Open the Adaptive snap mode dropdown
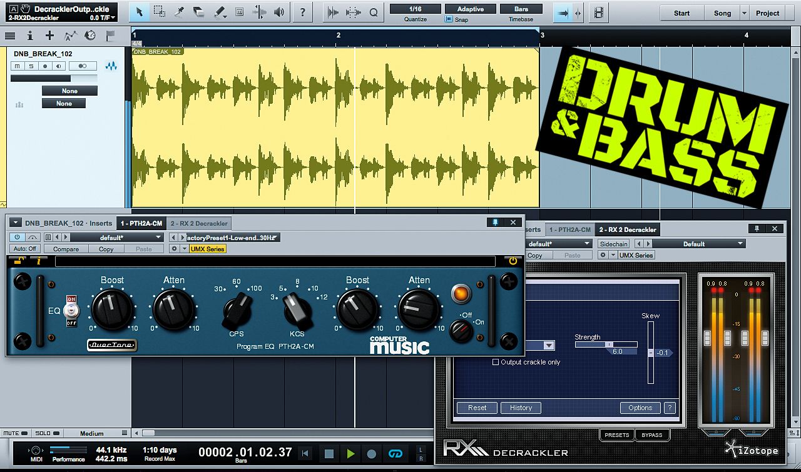This screenshot has width=801, height=472. [x=470, y=9]
